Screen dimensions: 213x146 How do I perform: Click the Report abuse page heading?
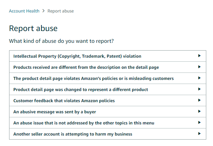tap(33, 28)
